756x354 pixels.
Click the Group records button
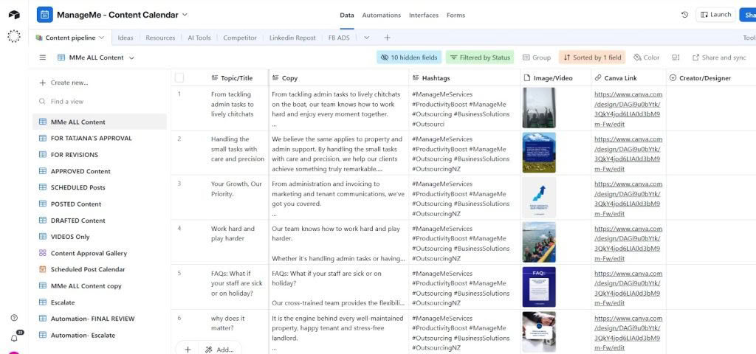(537, 58)
